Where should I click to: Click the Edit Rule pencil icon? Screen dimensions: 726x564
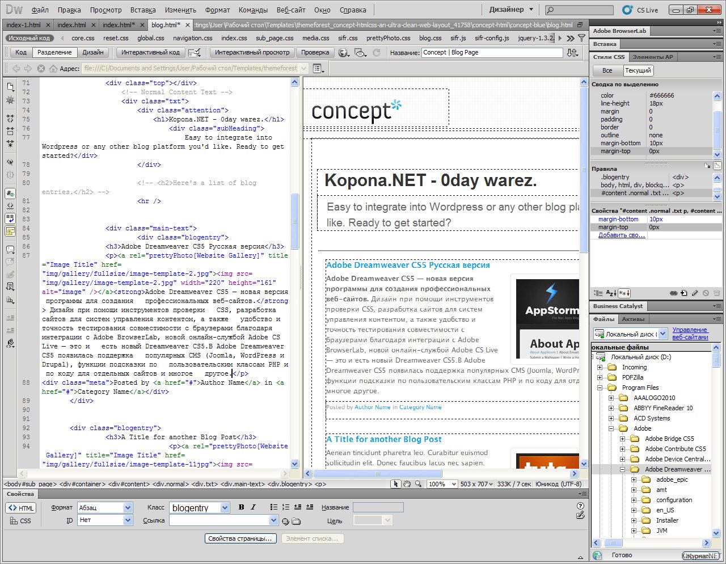pyautogui.click(x=695, y=293)
